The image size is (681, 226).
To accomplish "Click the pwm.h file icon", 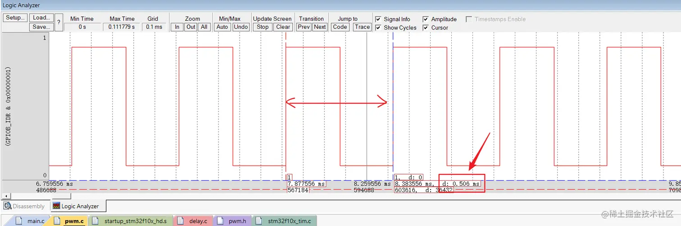I will pyautogui.click(x=221, y=221).
